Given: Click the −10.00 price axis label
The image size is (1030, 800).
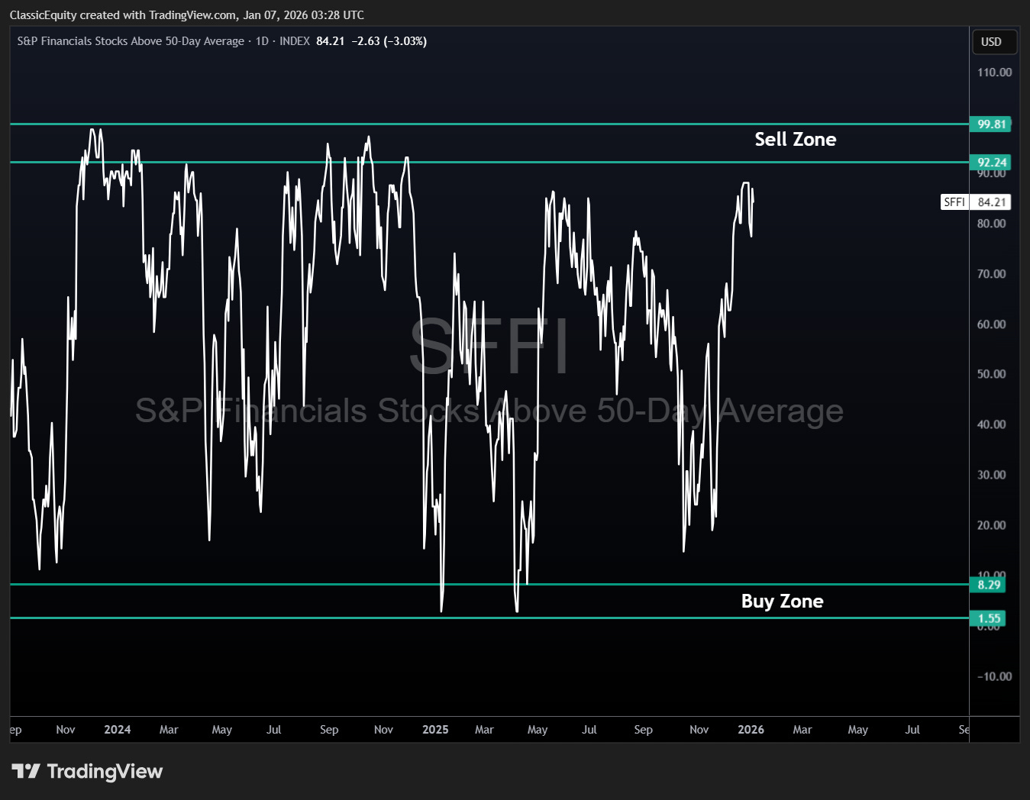Looking at the screenshot, I should point(994,676).
